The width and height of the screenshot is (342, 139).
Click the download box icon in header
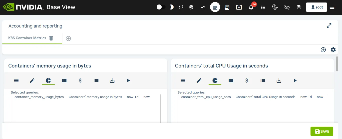pyautogui.click(x=239, y=7)
